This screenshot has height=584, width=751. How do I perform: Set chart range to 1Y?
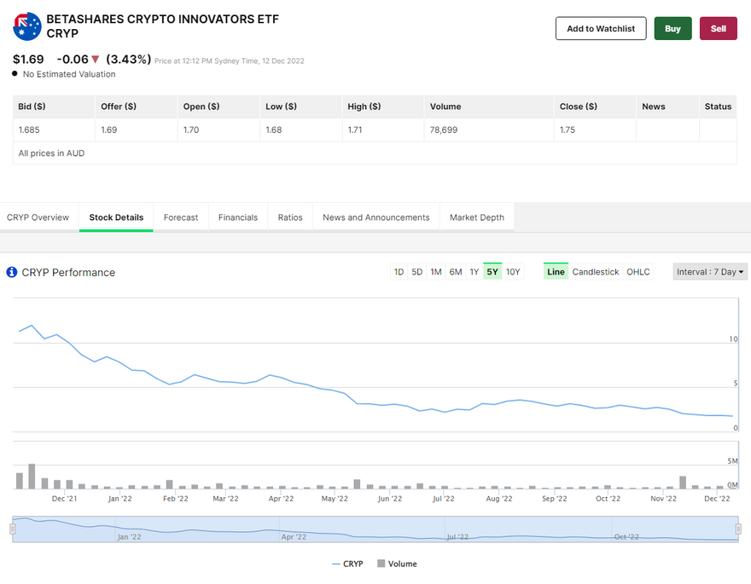[474, 272]
